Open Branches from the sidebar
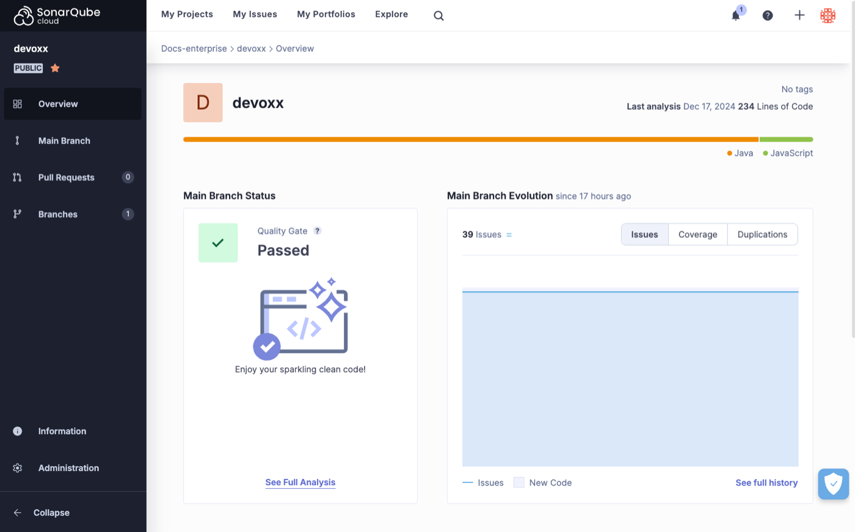This screenshot has width=855, height=532. [57, 214]
